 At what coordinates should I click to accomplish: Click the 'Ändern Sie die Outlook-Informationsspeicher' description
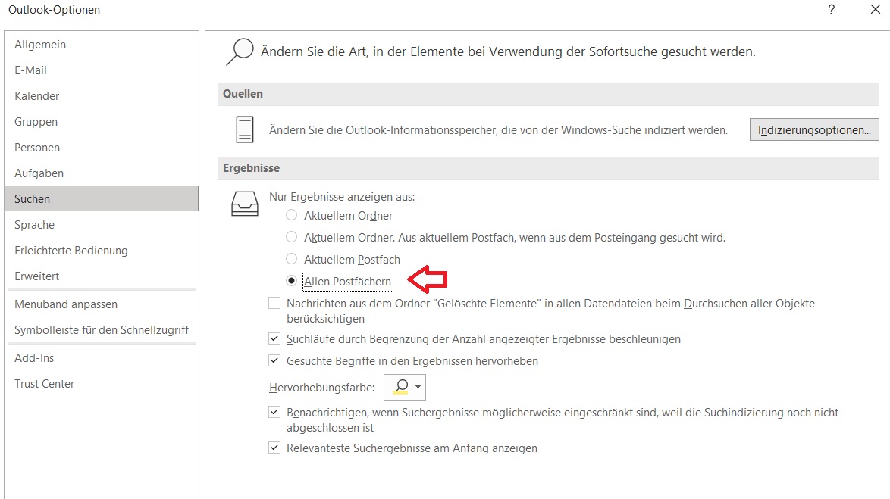[x=498, y=129]
